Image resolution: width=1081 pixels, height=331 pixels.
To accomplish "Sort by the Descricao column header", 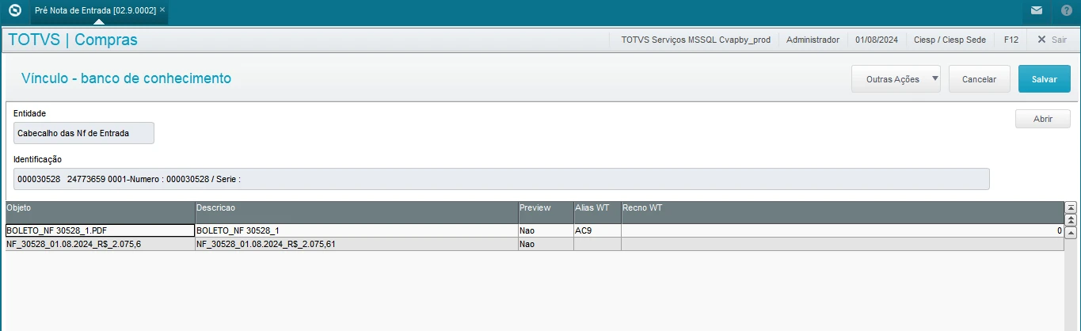I will click(x=356, y=207).
